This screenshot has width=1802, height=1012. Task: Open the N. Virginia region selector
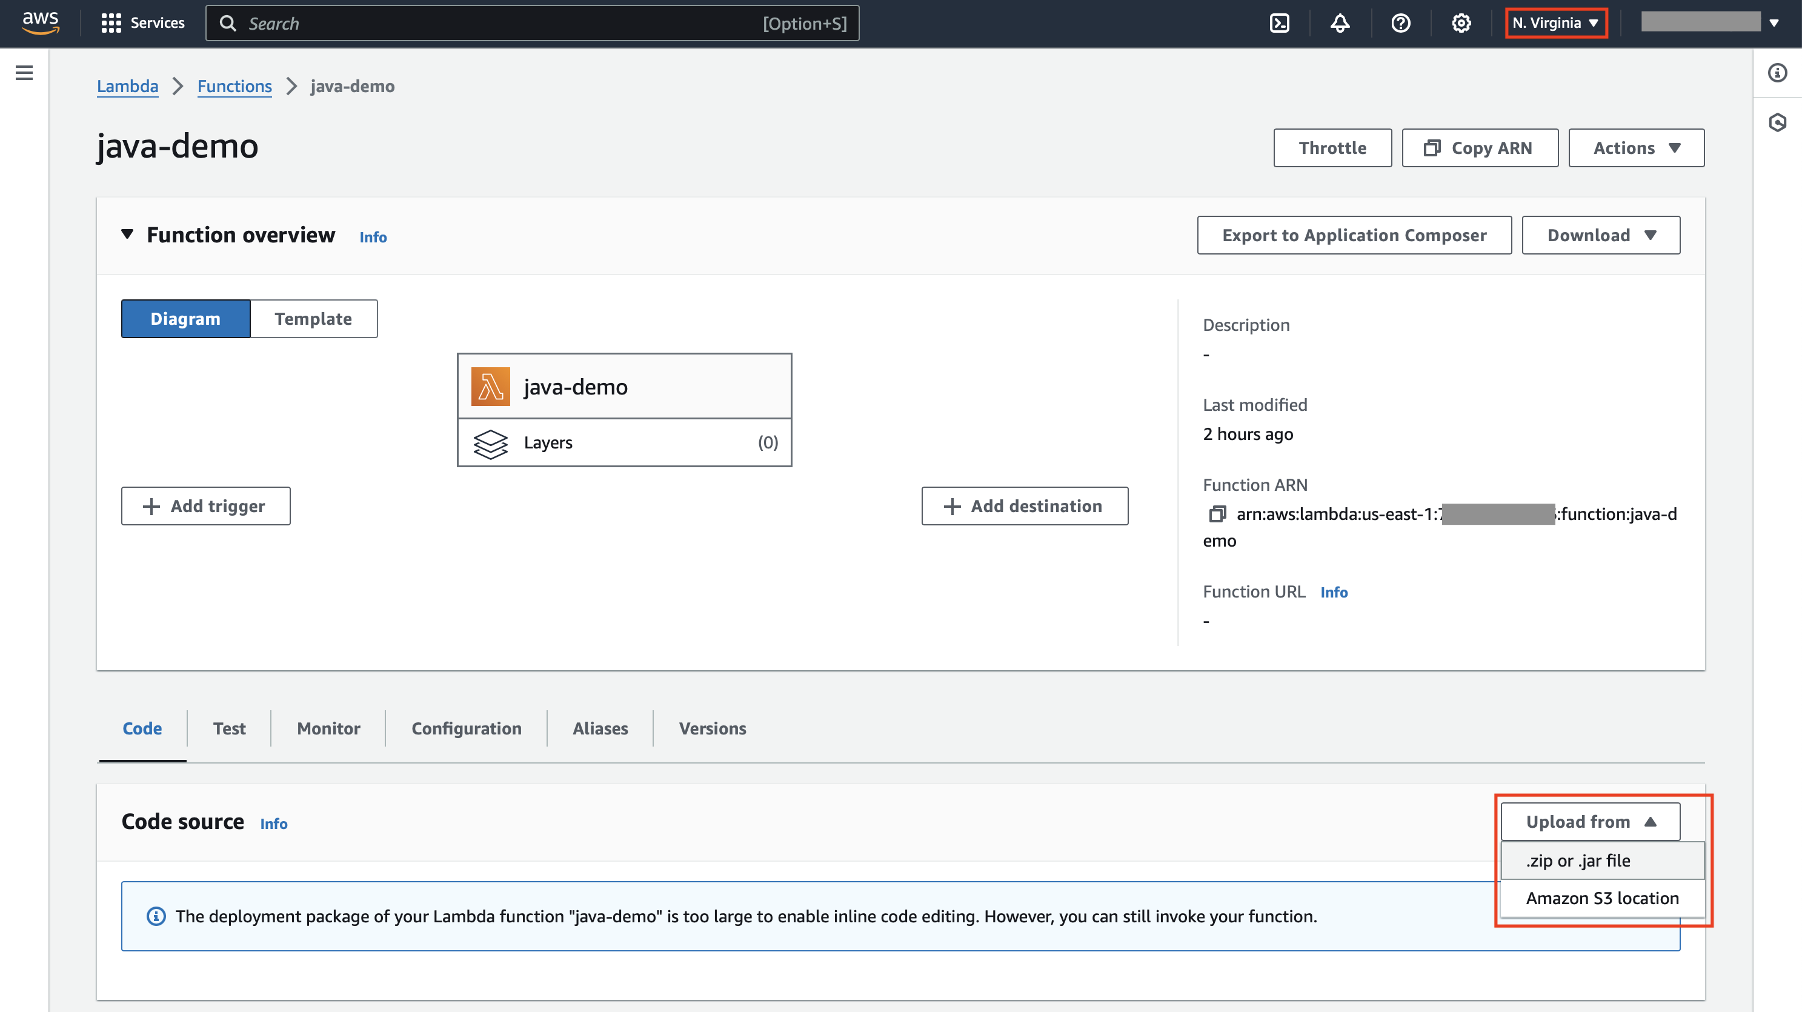click(x=1554, y=22)
